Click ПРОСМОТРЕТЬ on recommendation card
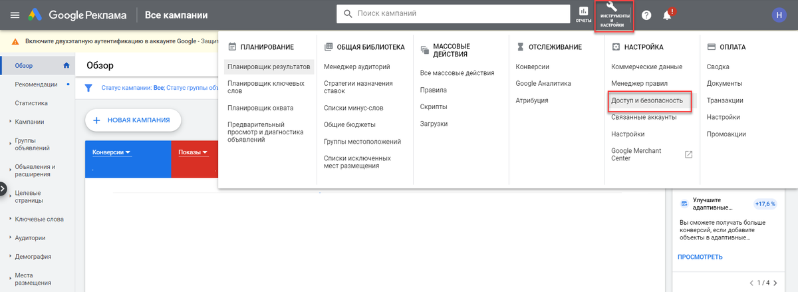 [700, 257]
